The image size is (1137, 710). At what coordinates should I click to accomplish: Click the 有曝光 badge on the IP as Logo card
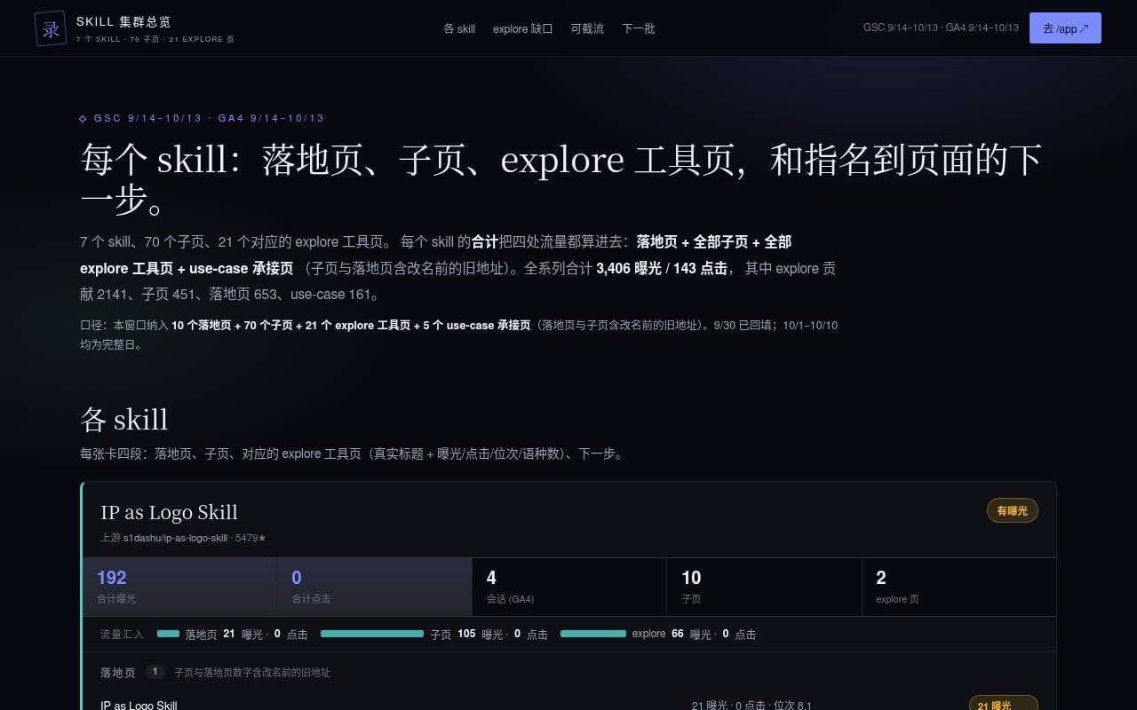[x=1012, y=510]
